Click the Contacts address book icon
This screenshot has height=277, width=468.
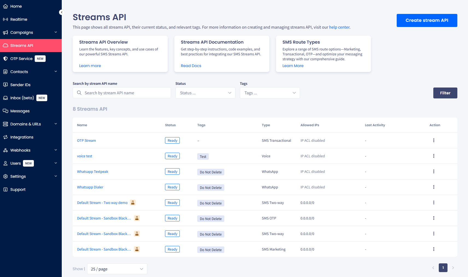[5, 72]
